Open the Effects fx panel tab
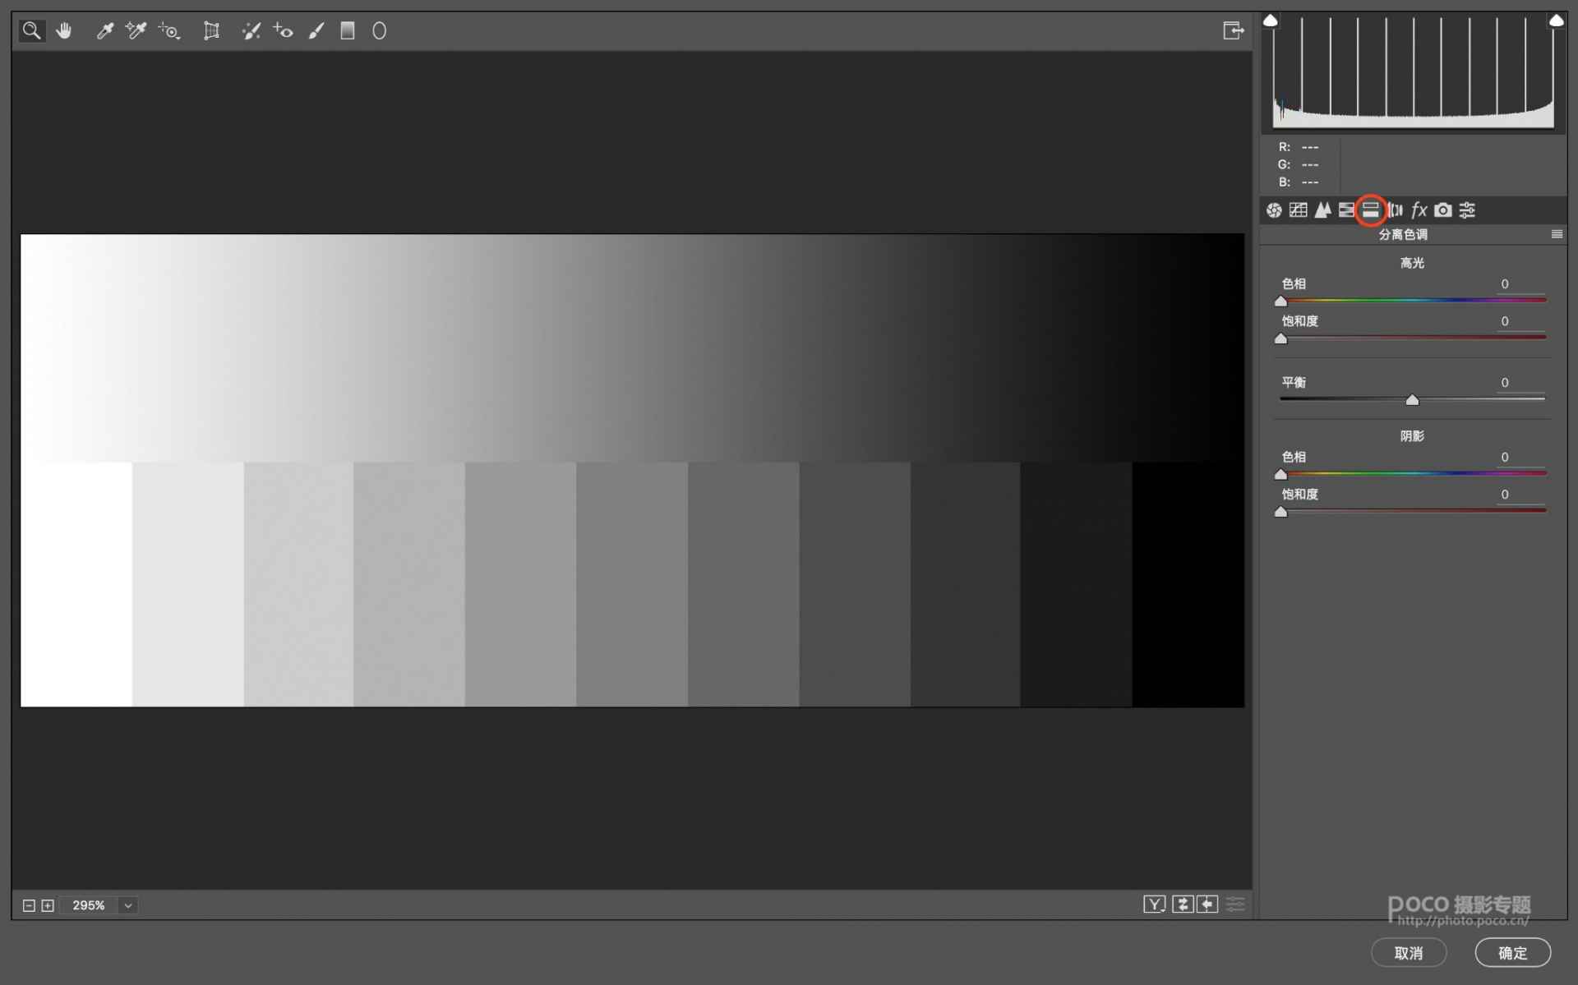 (x=1419, y=210)
